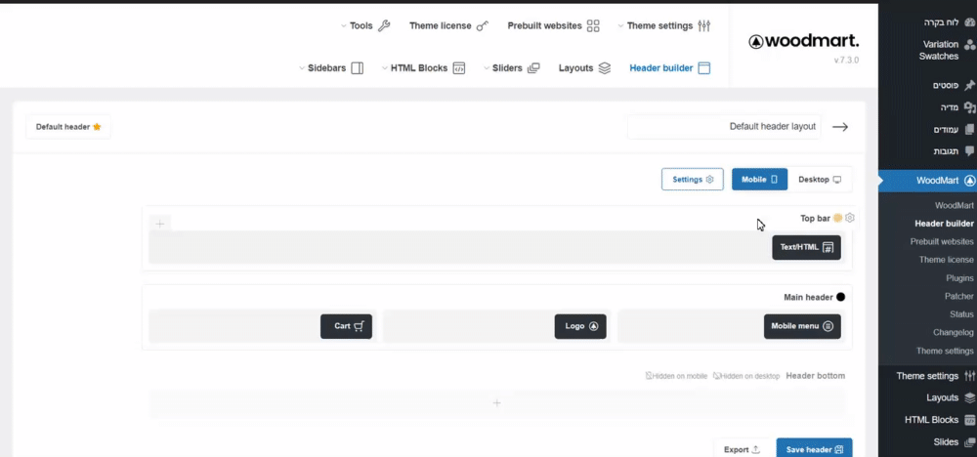
Task: Expand the HTML Blocks menu chevron
Action: [385, 67]
